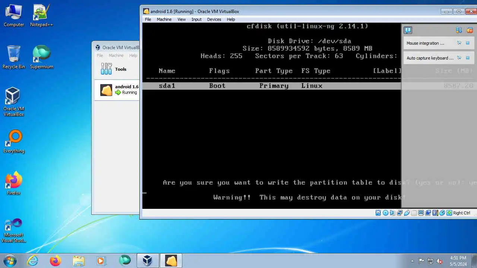
Task: Click the muted volume icon in system tray
Action: [x=439, y=261]
